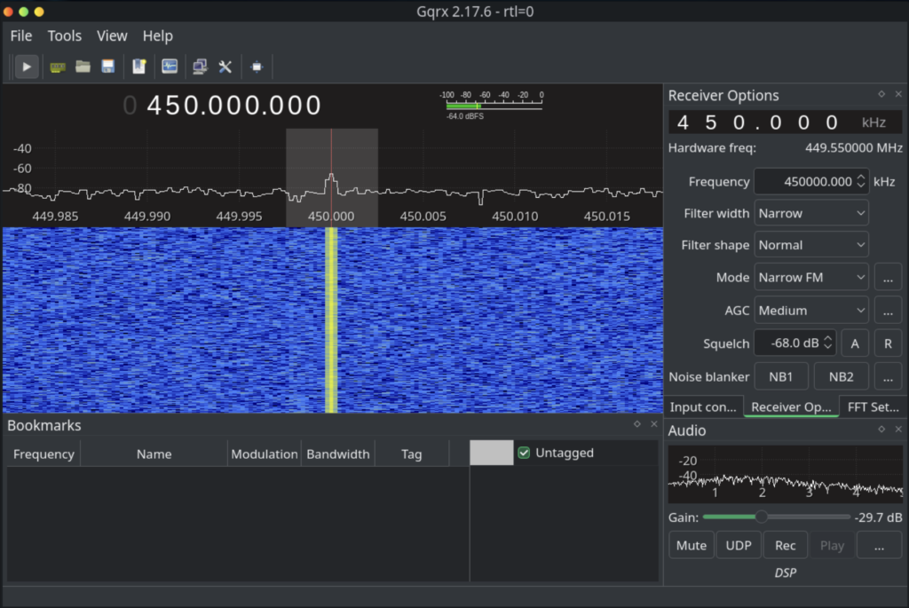The image size is (909, 608).
Task: Open I/O device configuration icon
Action: (x=58, y=67)
